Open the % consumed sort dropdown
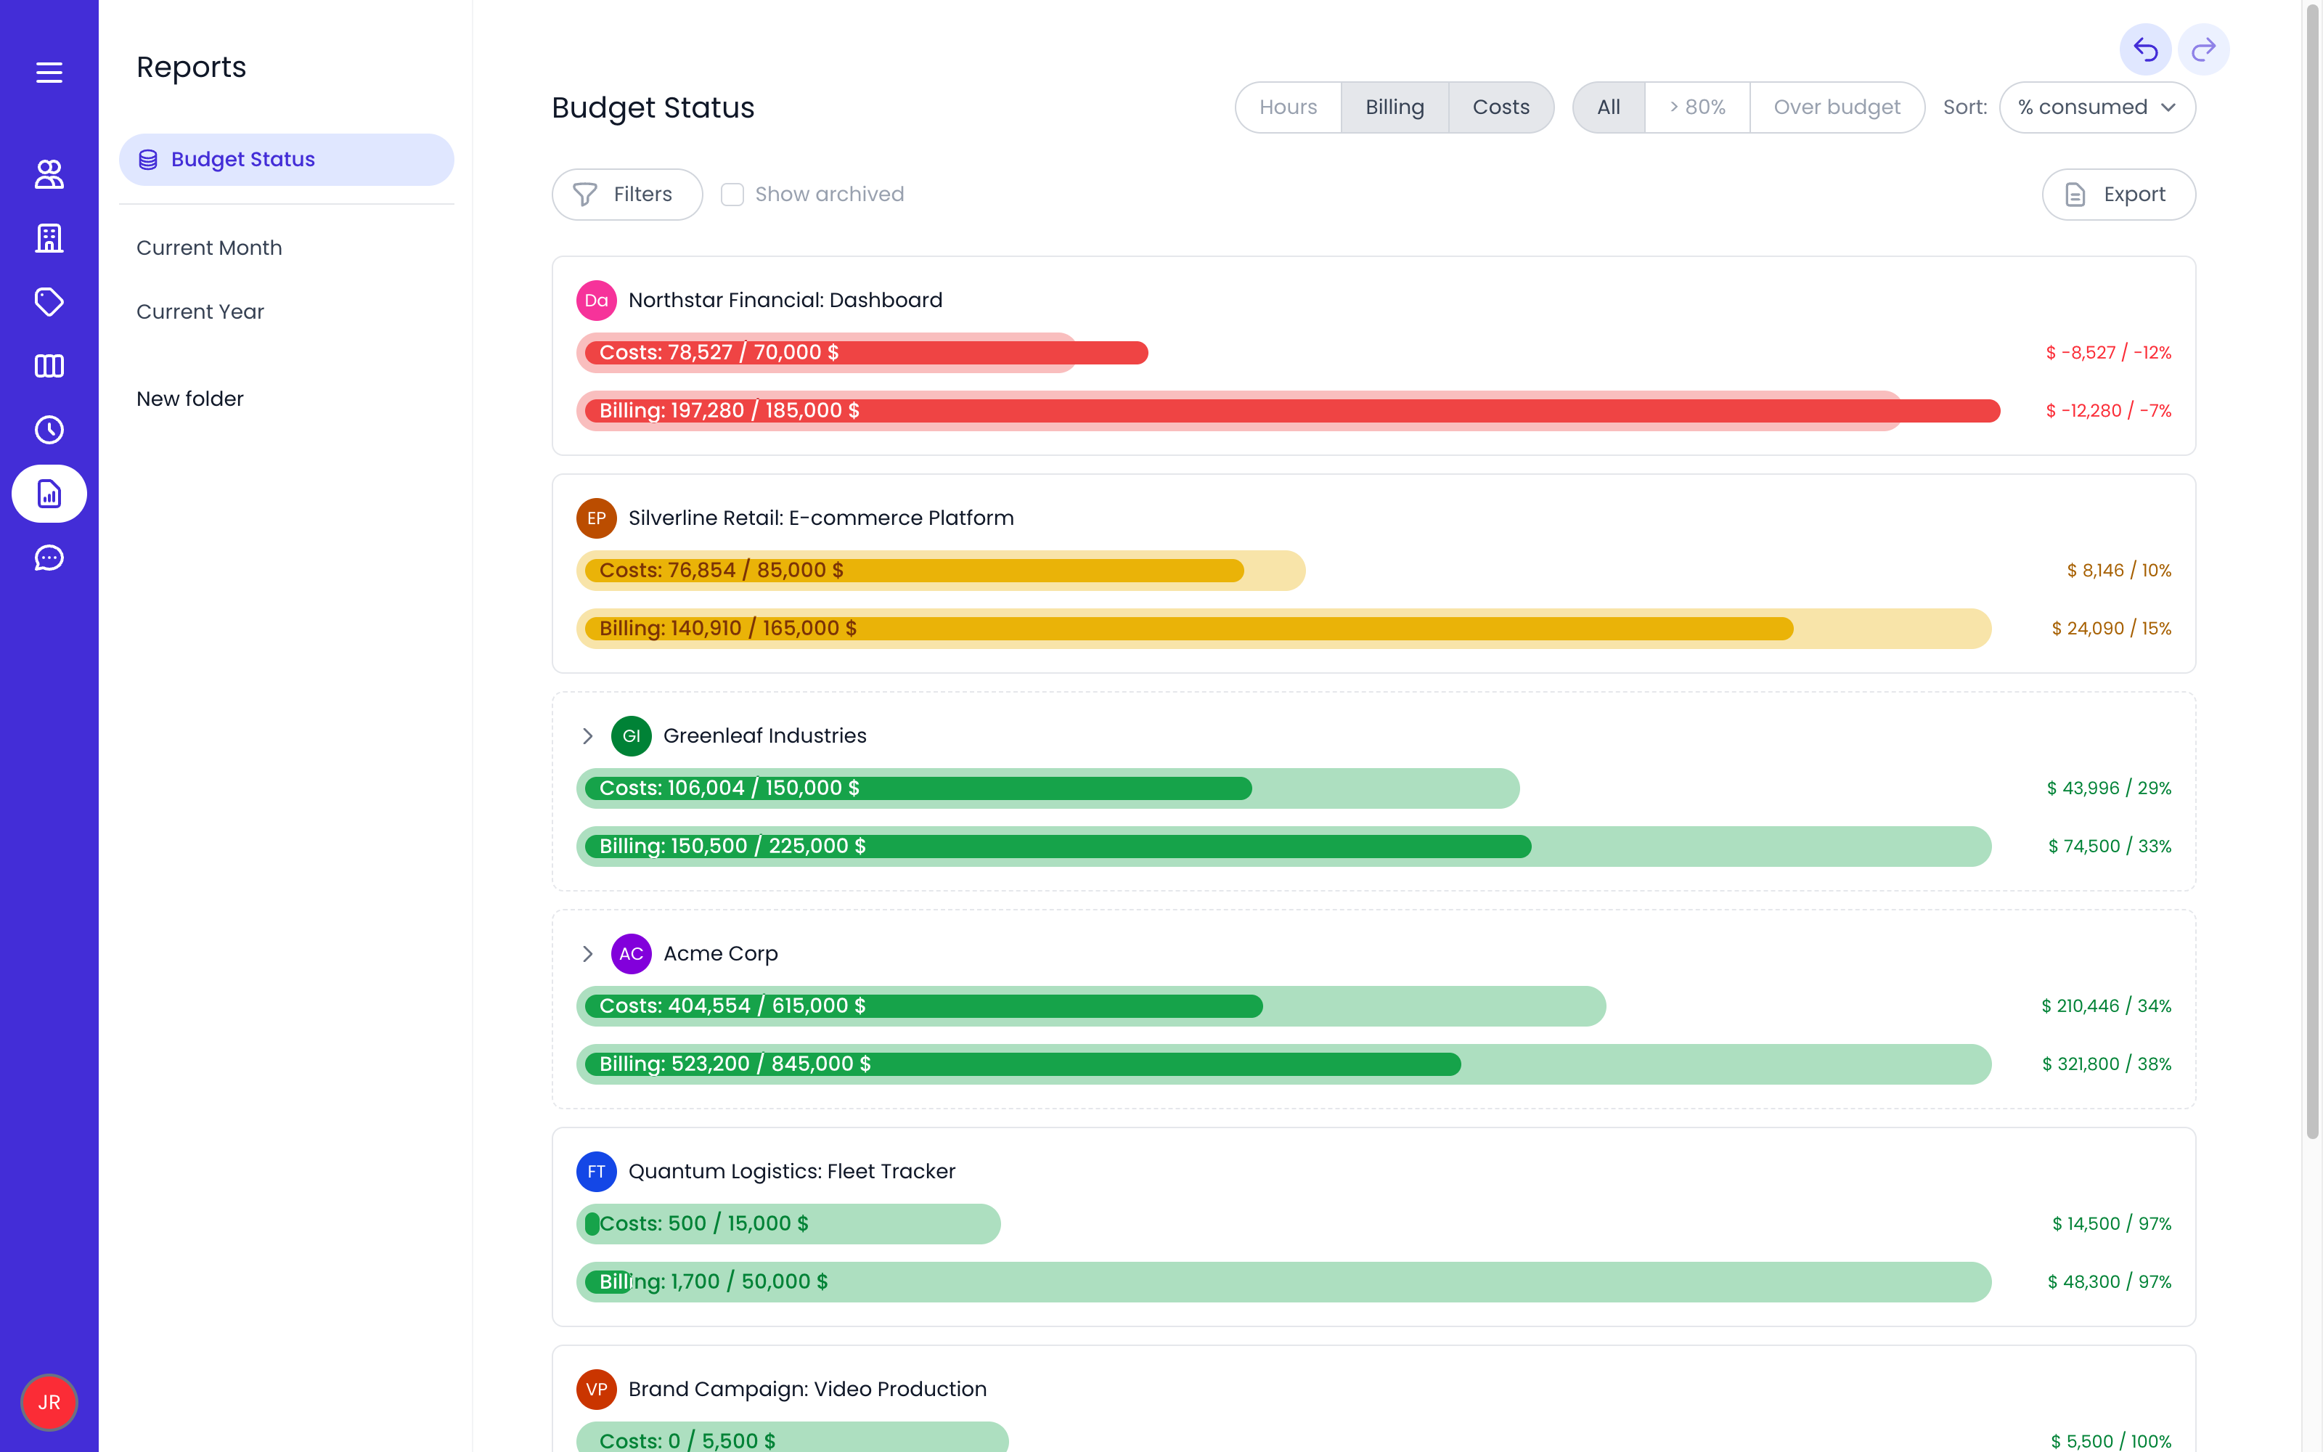 [2097, 107]
